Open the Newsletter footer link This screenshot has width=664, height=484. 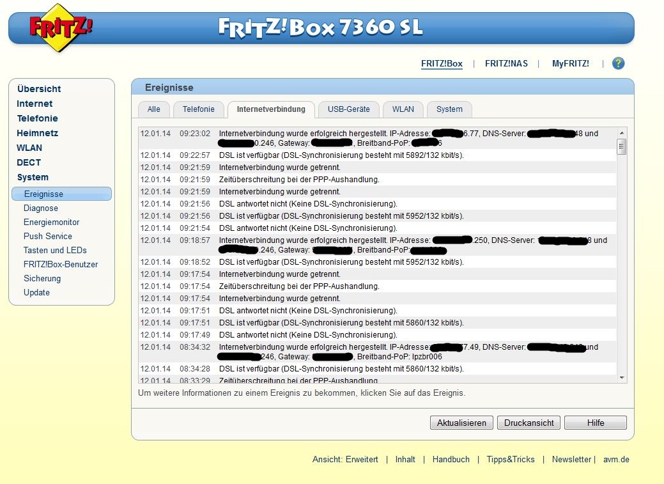tap(571, 460)
